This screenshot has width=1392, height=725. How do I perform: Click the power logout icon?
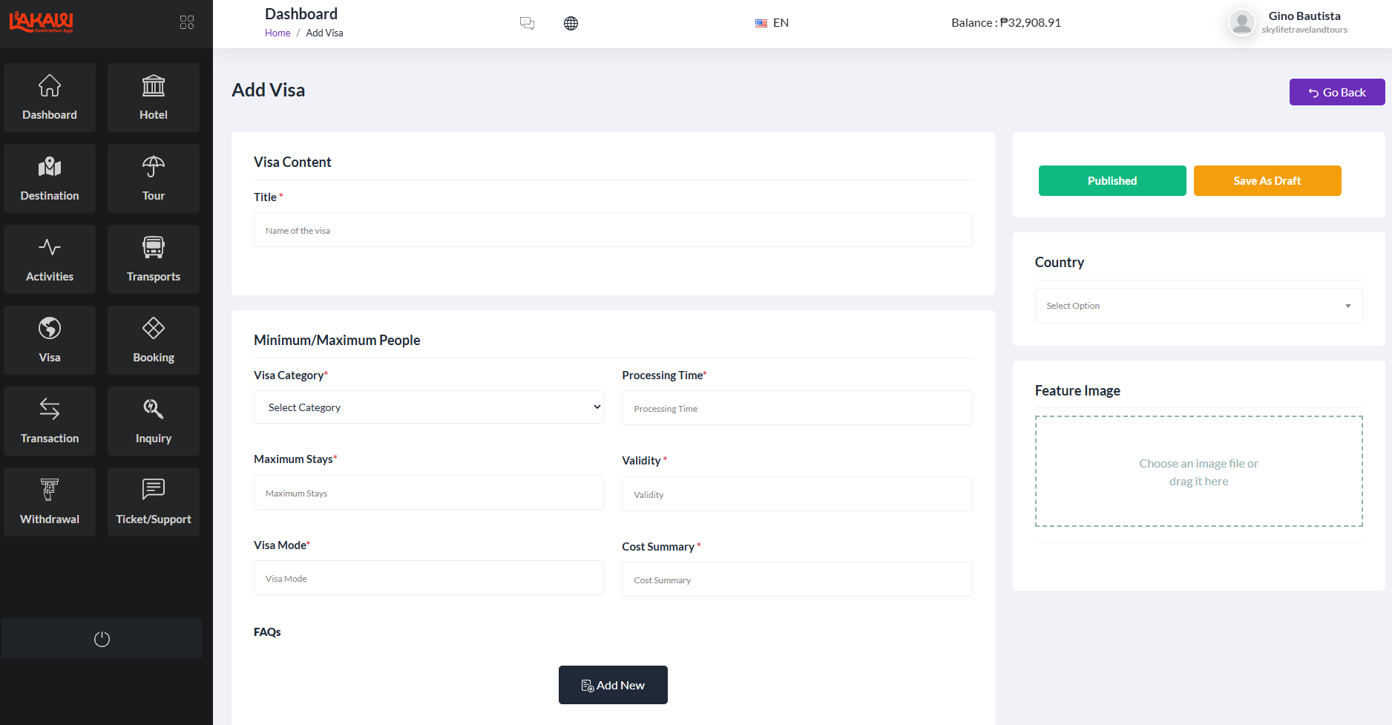point(102,639)
